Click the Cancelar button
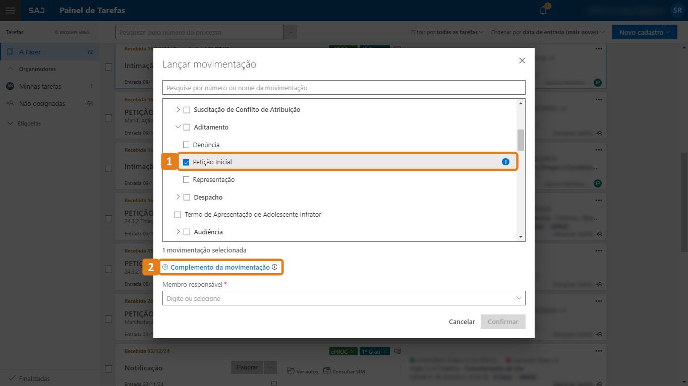 point(462,321)
